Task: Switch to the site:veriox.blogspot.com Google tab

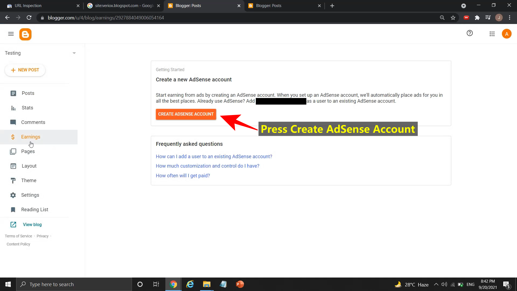Action: pyautogui.click(x=123, y=6)
